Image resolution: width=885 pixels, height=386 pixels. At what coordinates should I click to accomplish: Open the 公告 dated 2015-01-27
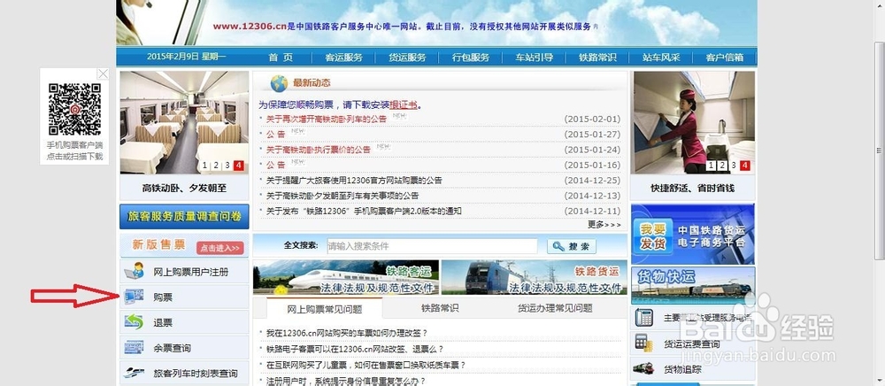(x=276, y=135)
